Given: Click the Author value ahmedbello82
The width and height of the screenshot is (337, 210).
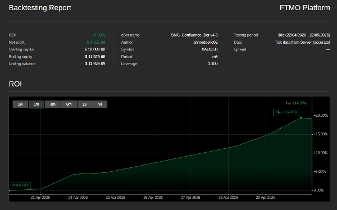Looking at the screenshot, I should pyautogui.click(x=206, y=42).
